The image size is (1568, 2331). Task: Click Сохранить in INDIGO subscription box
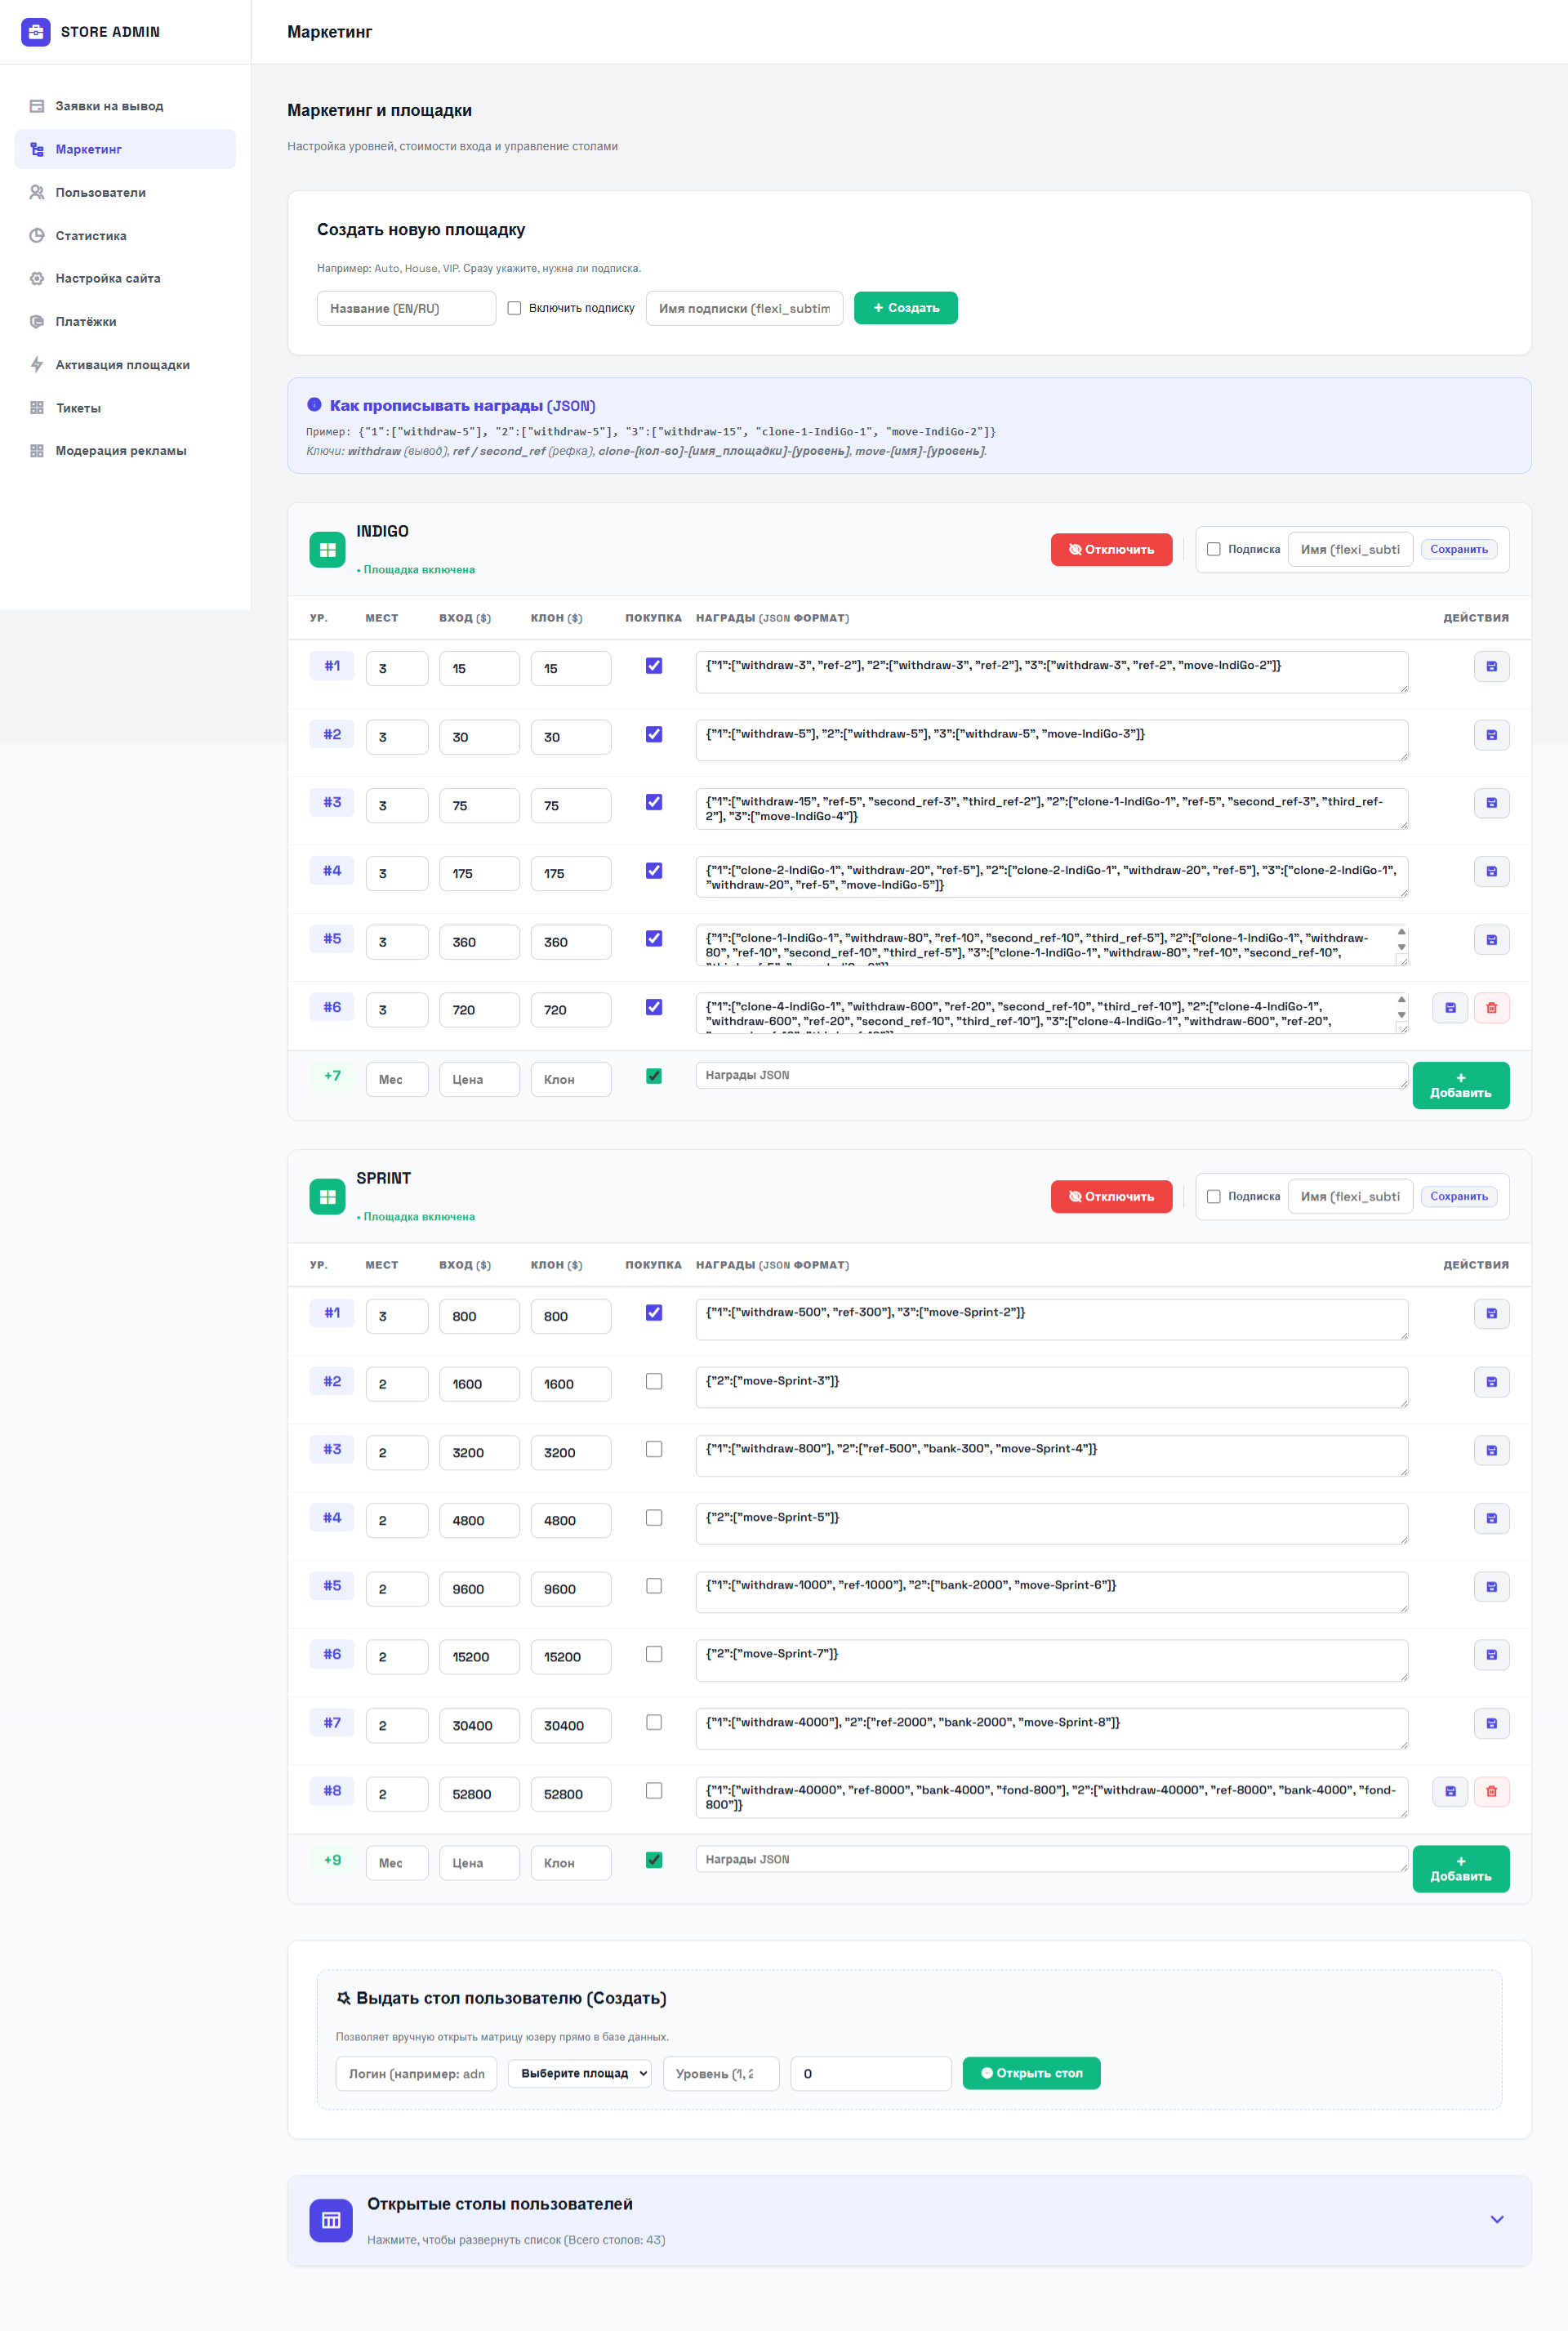pyautogui.click(x=1458, y=549)
